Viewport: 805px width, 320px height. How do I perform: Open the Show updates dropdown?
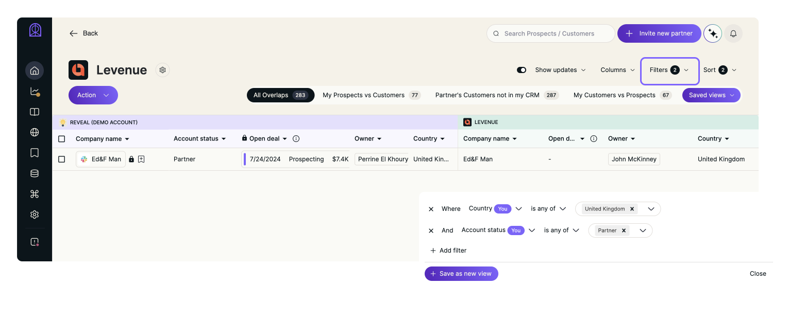(x=560, y=70)
